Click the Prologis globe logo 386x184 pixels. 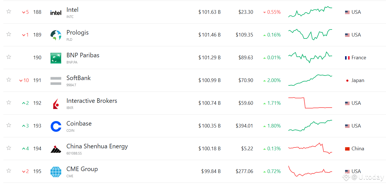(56, 35)
